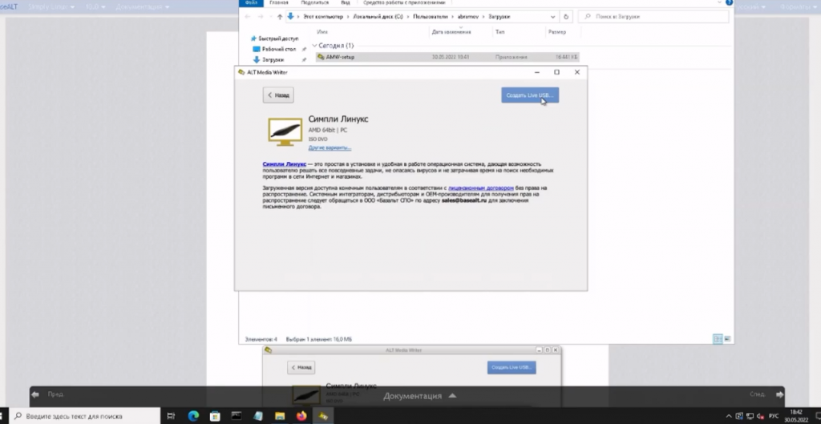The height and width of the screenshot is (424, 821).
Task: Open Microsoft Store taskbar icon
Action: (215, 416)
